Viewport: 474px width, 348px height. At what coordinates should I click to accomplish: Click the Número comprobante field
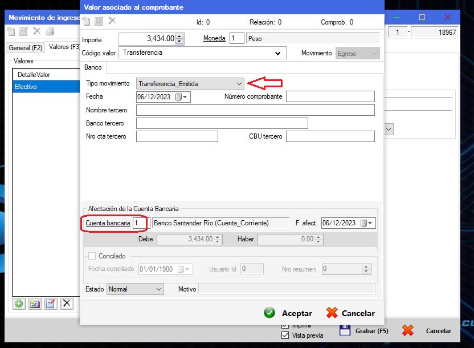tap(330, 96)
